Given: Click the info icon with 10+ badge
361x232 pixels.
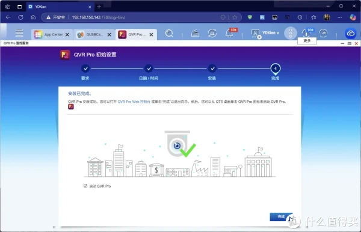Looking at the screenshot, I should point(306,33).
